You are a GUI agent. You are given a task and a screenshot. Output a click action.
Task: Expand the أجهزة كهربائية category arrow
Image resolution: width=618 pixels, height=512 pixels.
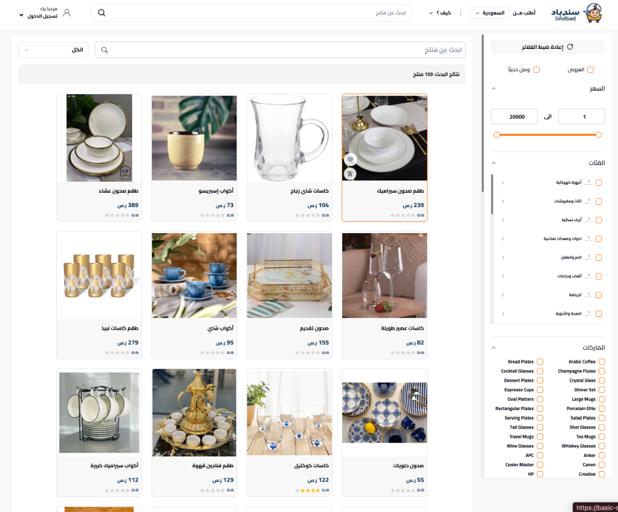[503, 182]
